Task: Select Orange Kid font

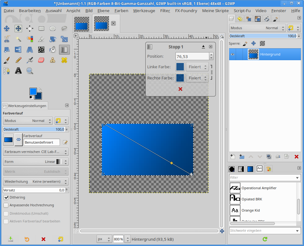Action: point(250,210)
